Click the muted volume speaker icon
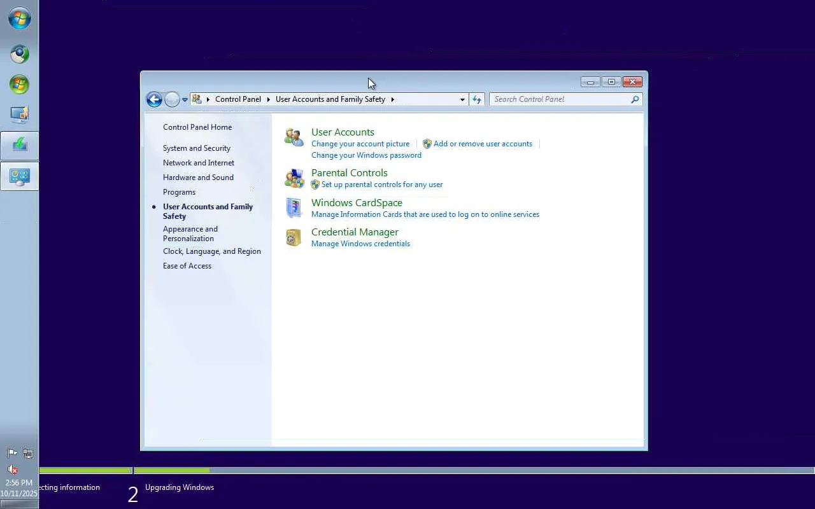Image resolution: width=815 pixels, height=509 pixels. (12, 470)
